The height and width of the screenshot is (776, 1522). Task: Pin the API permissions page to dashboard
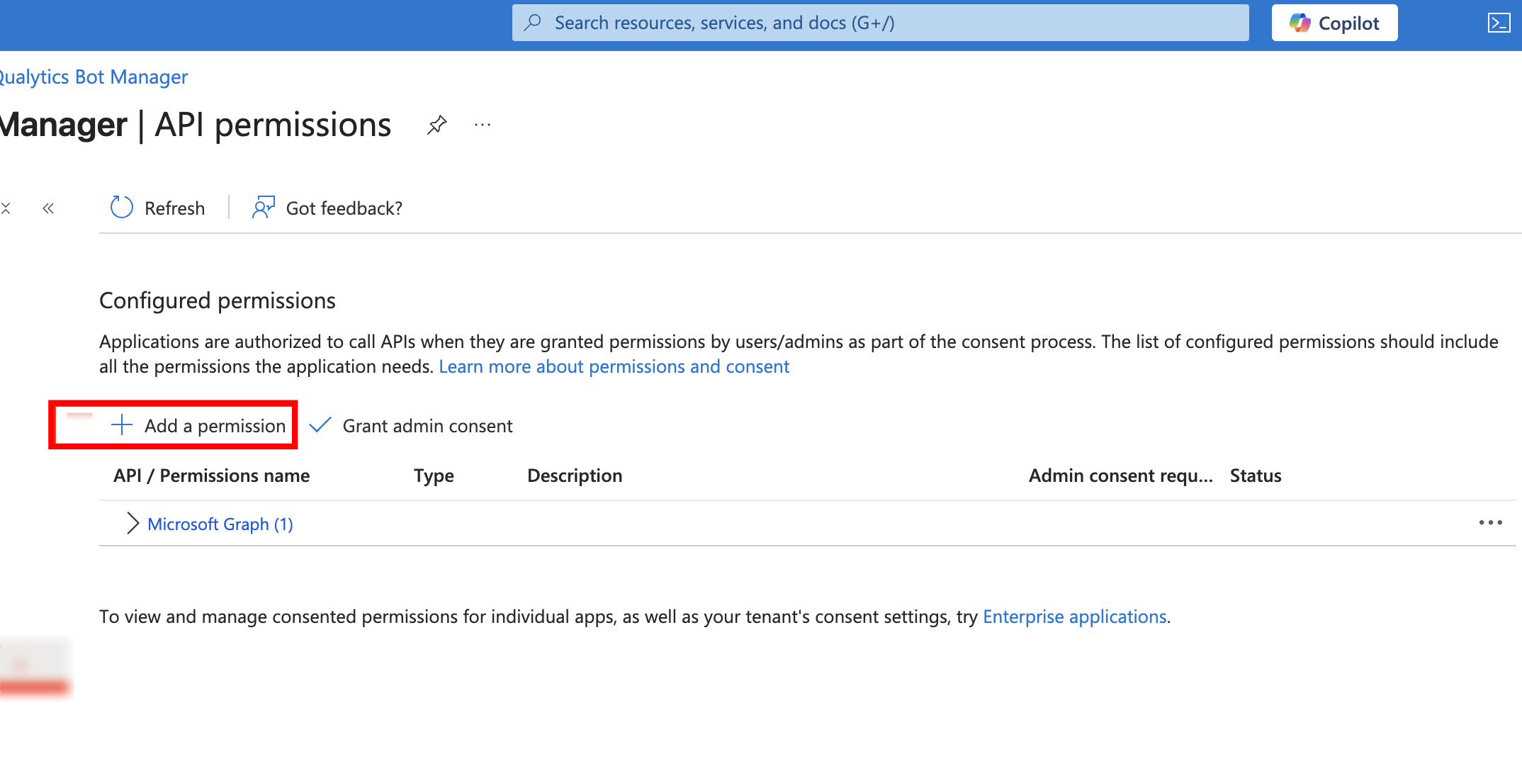click(437, 125)
